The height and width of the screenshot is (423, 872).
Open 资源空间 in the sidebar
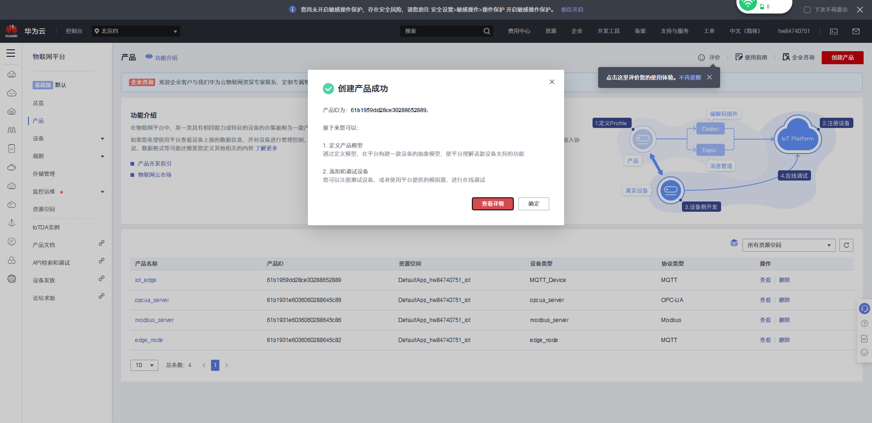click(x=44, y=209)
